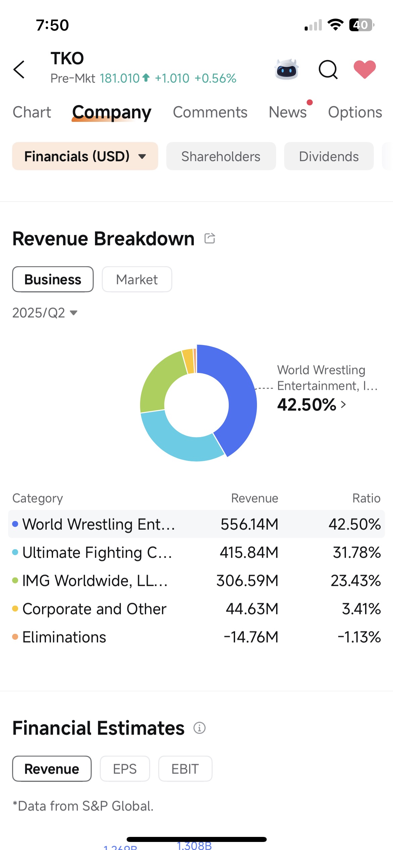Tap the 3.41% ratio value

coord(361,609)
